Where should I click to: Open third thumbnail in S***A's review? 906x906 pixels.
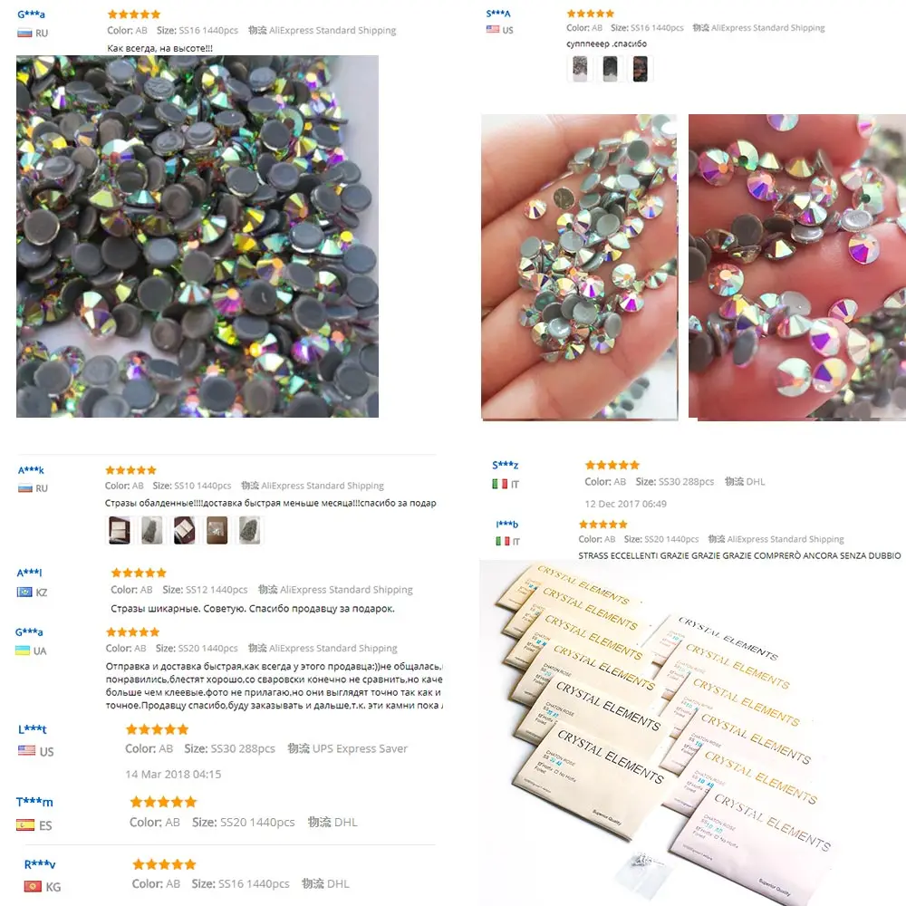(640, 68)
